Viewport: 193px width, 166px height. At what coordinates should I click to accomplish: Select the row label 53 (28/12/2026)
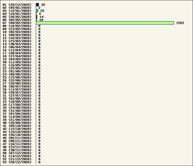click(17, 162)
